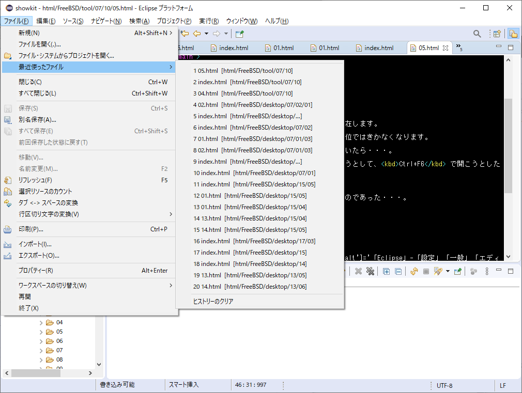
Task: Open the ヘルプ(H) menu
Action: pyautogui.click(x=277, y=21)
